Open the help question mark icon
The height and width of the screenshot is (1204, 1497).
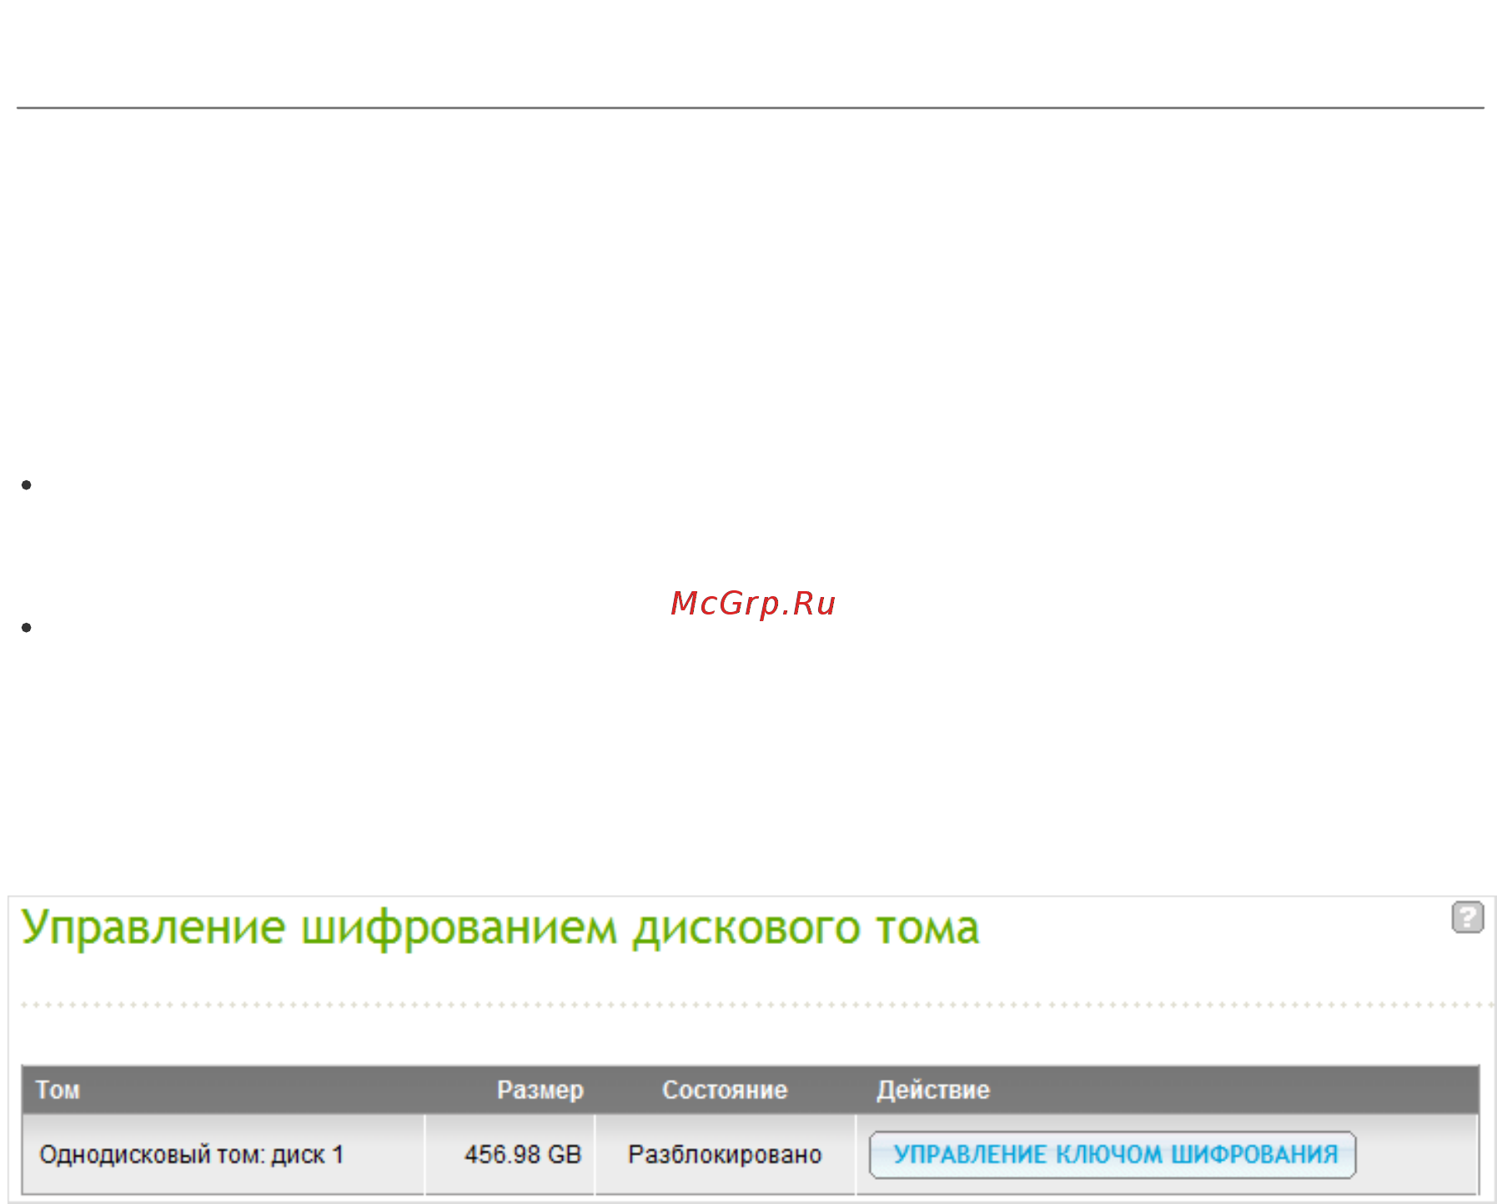1467,917
